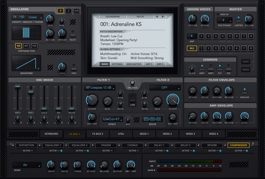The width and height of the screenshot is (265, 179).
Task: Click the COPY voices button
Action: tap(246, 62)
